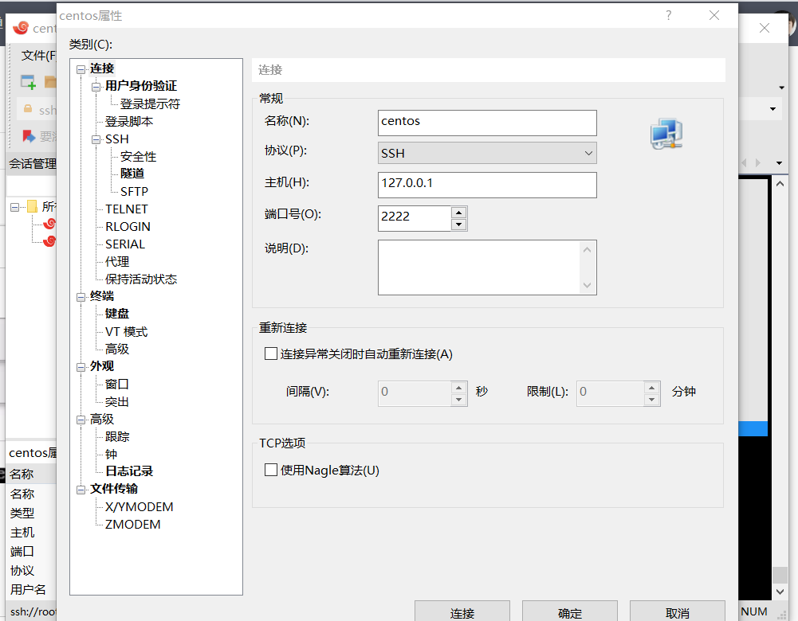798x621 pixels.
Task: Select SFTP in category tree
Action: pos(135,192)
